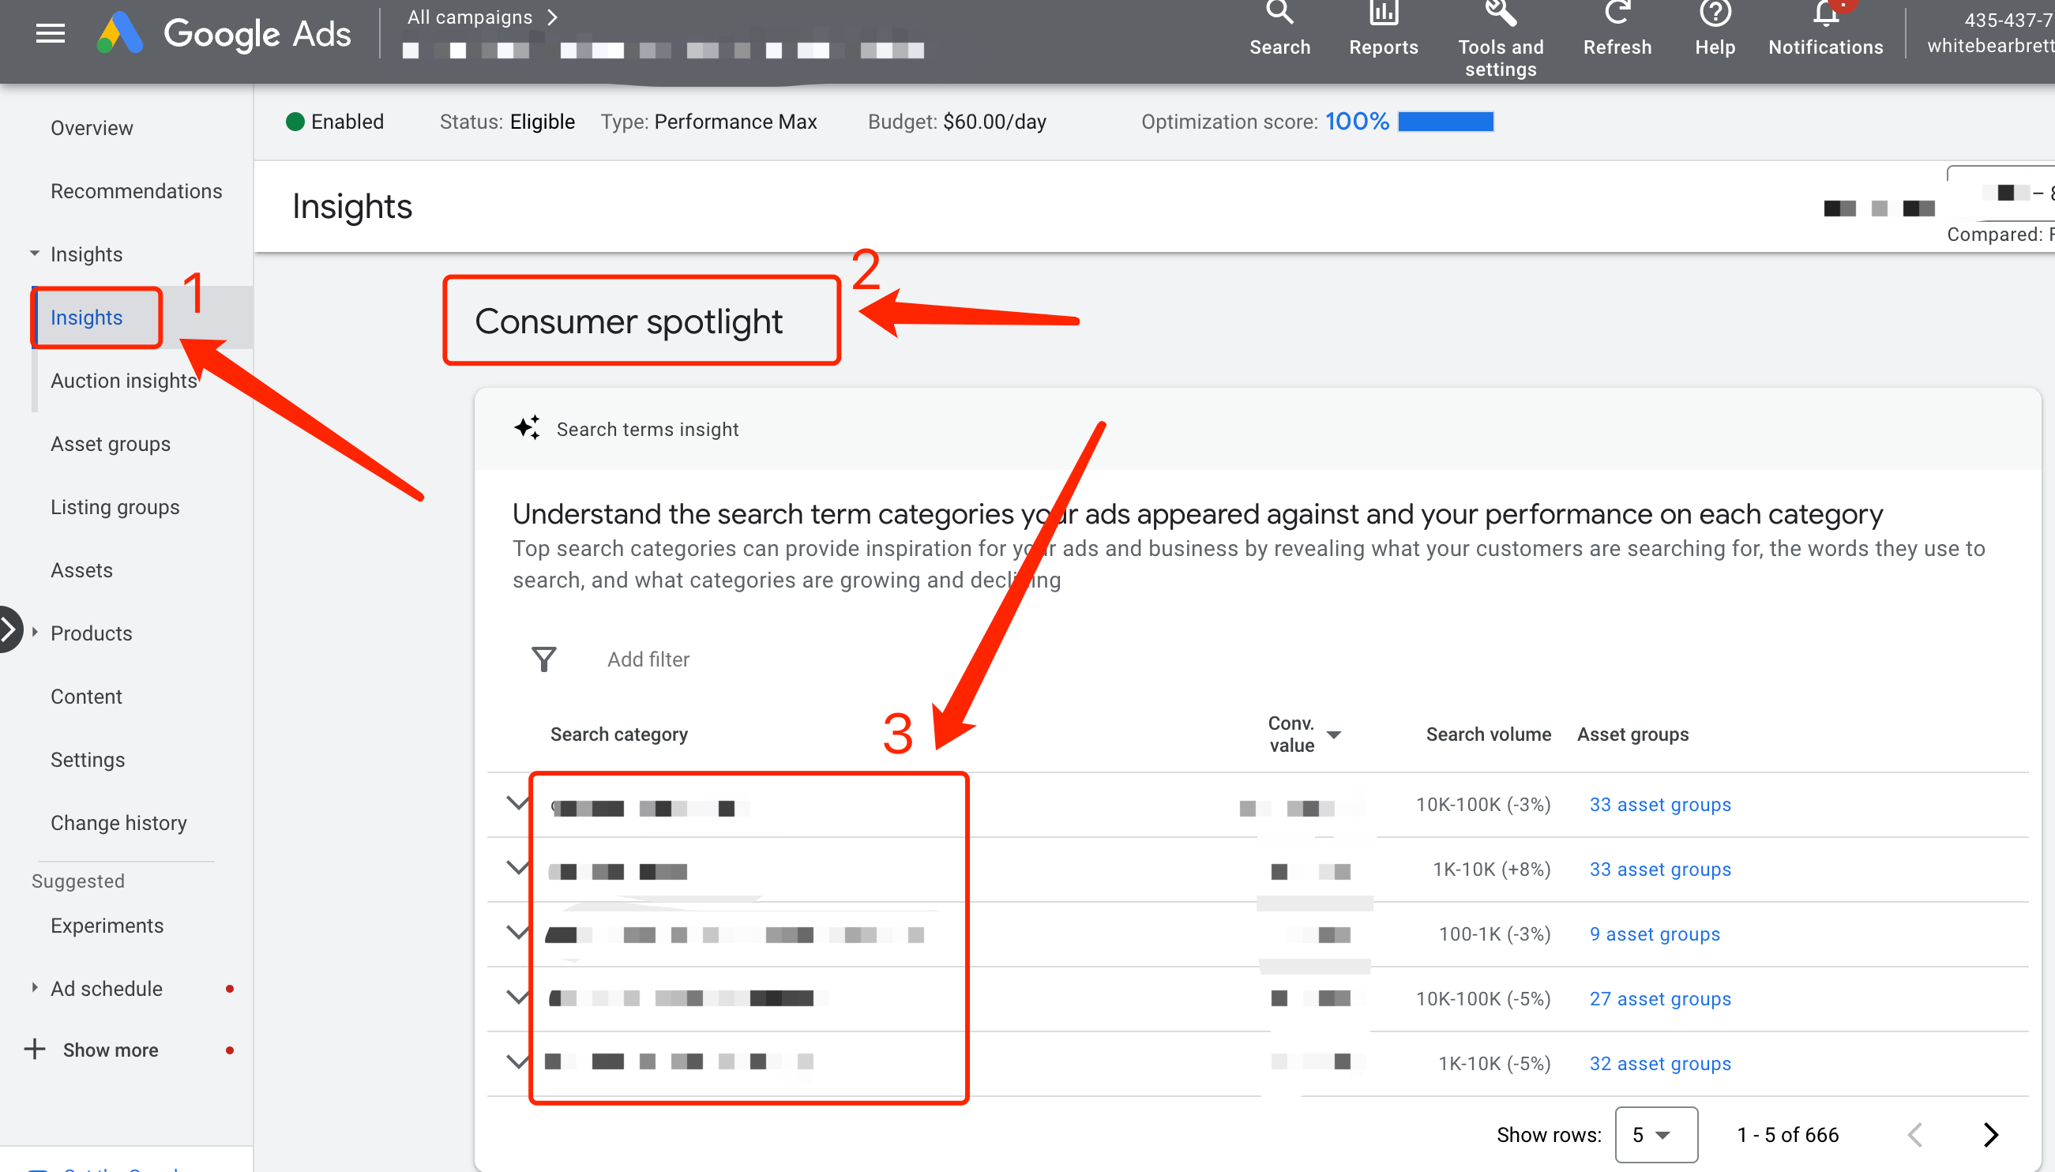Go to Auction insights page
The image size is (2055, 1172).
[x=123, y=380]
